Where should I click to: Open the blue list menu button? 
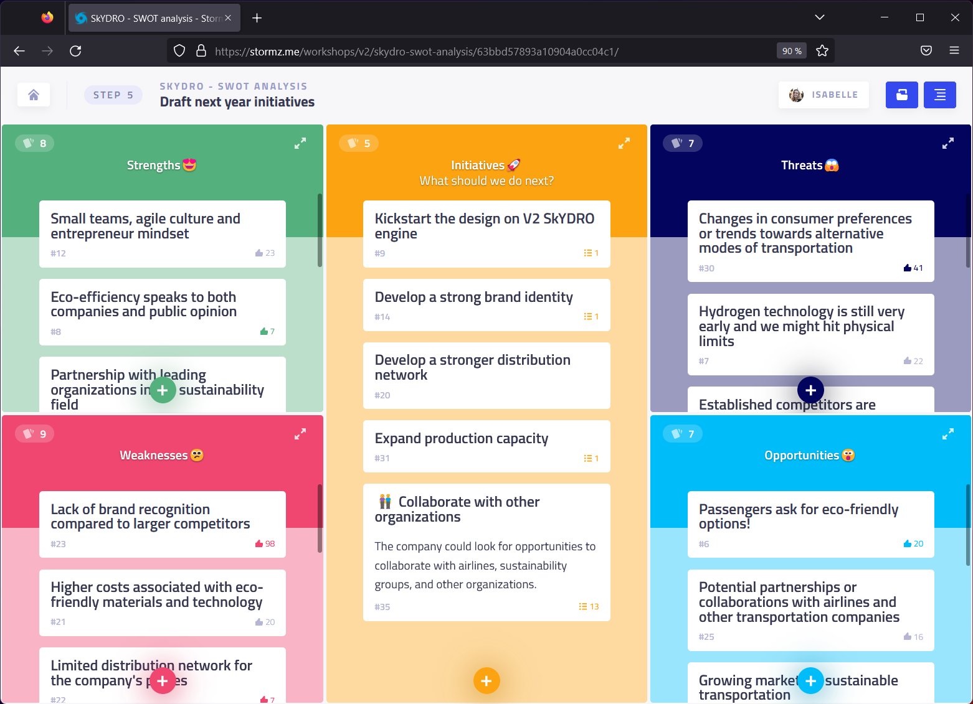point(939,95)
